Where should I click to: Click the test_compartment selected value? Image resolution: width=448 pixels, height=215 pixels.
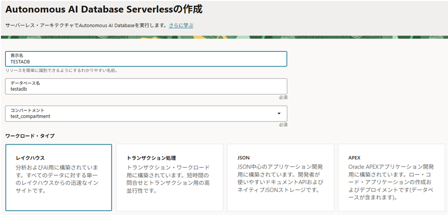pos(30,116)
